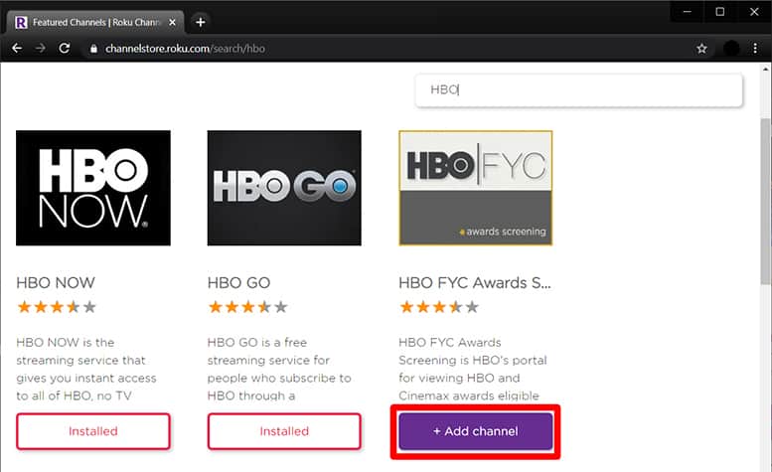Reload the Roku channel store page
This screenshot has height=472, width=772.
65,49
